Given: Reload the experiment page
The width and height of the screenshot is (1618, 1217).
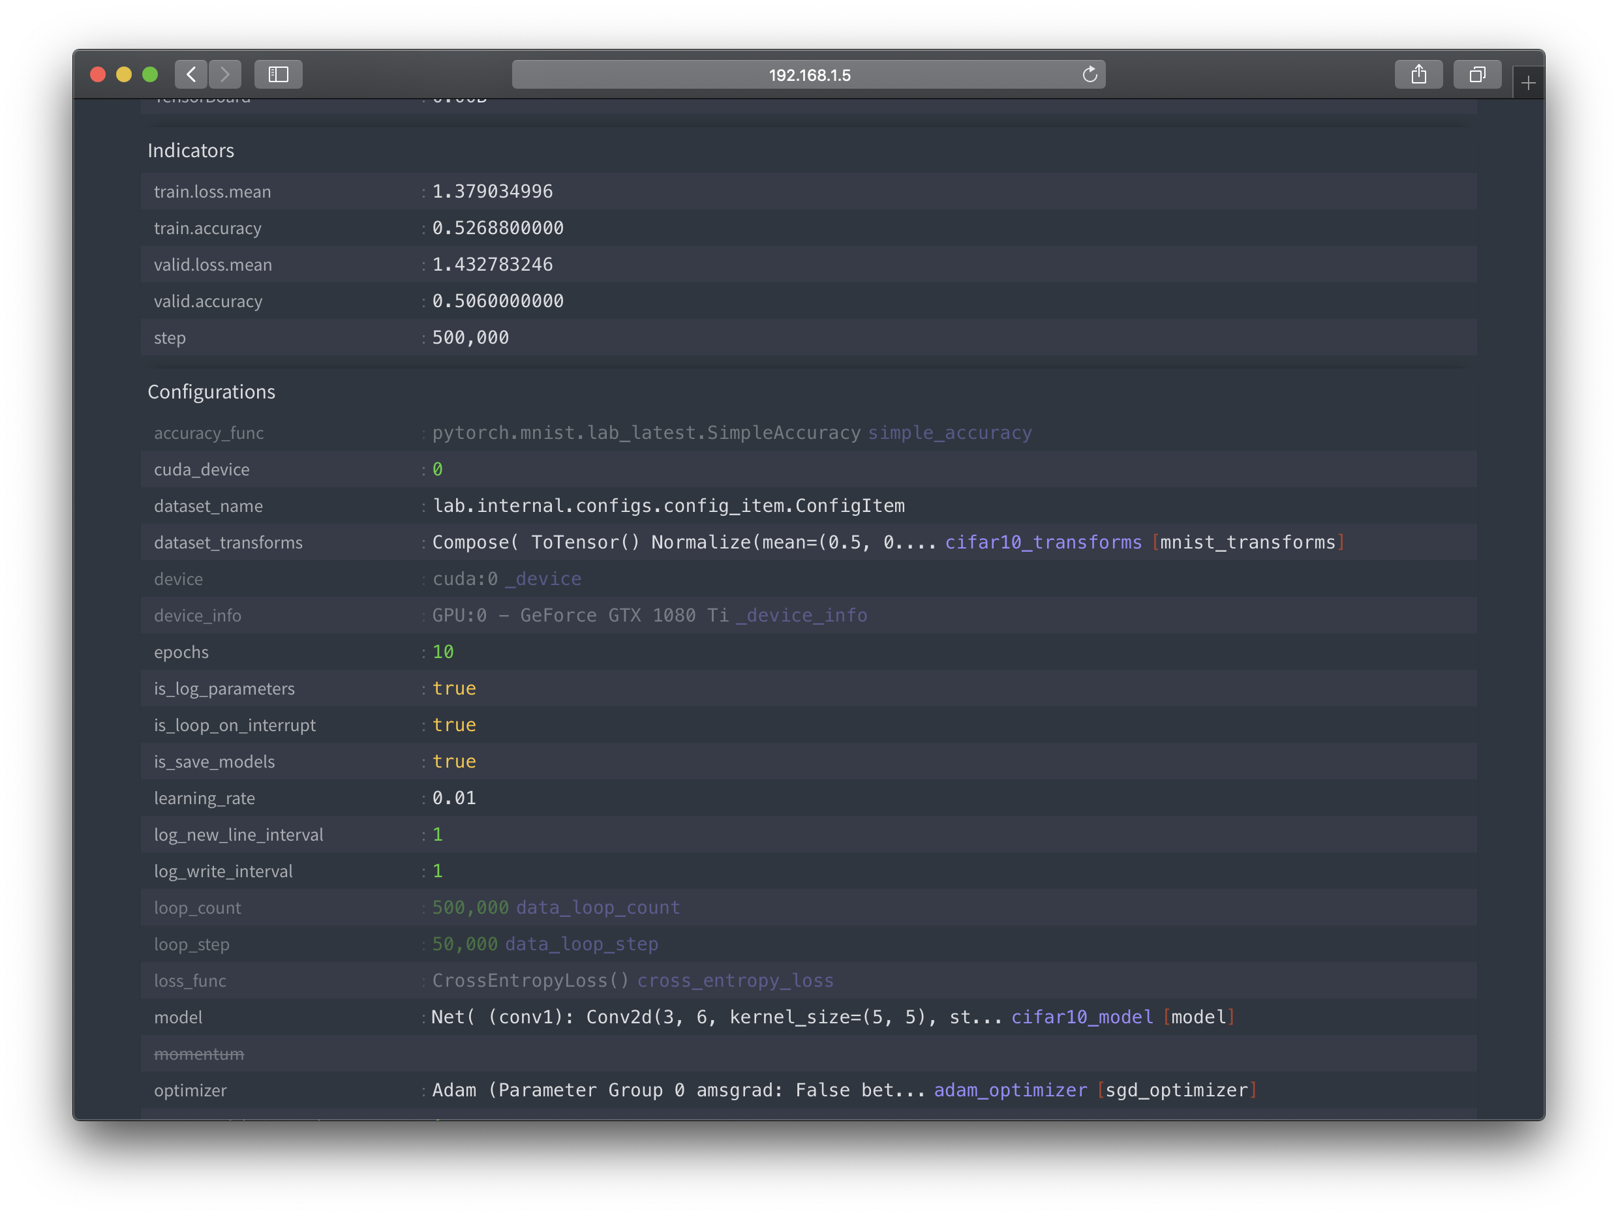Looking at the screenshot, I should (x=1090, y=74).
